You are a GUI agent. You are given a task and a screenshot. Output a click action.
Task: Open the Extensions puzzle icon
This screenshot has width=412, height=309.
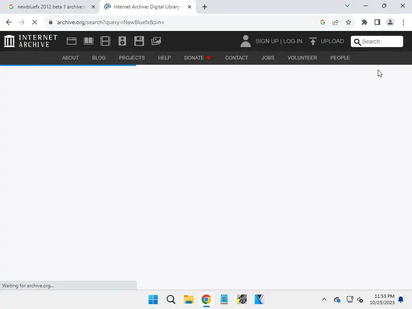(365, 23)
